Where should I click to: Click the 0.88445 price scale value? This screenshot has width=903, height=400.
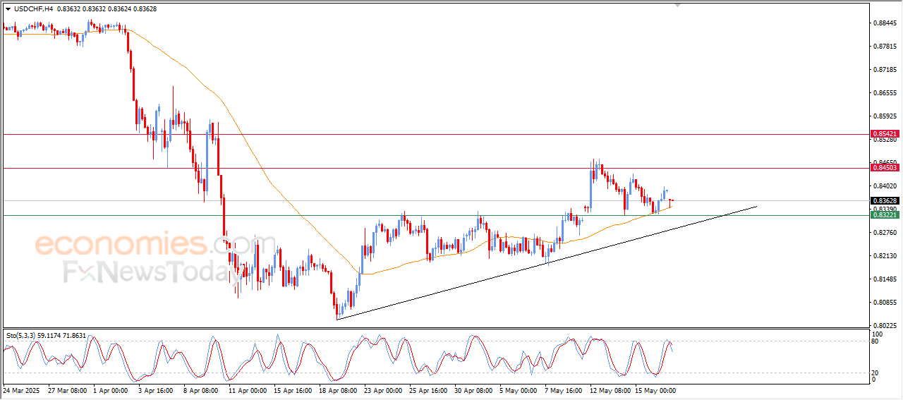click(x=885, y=23)
